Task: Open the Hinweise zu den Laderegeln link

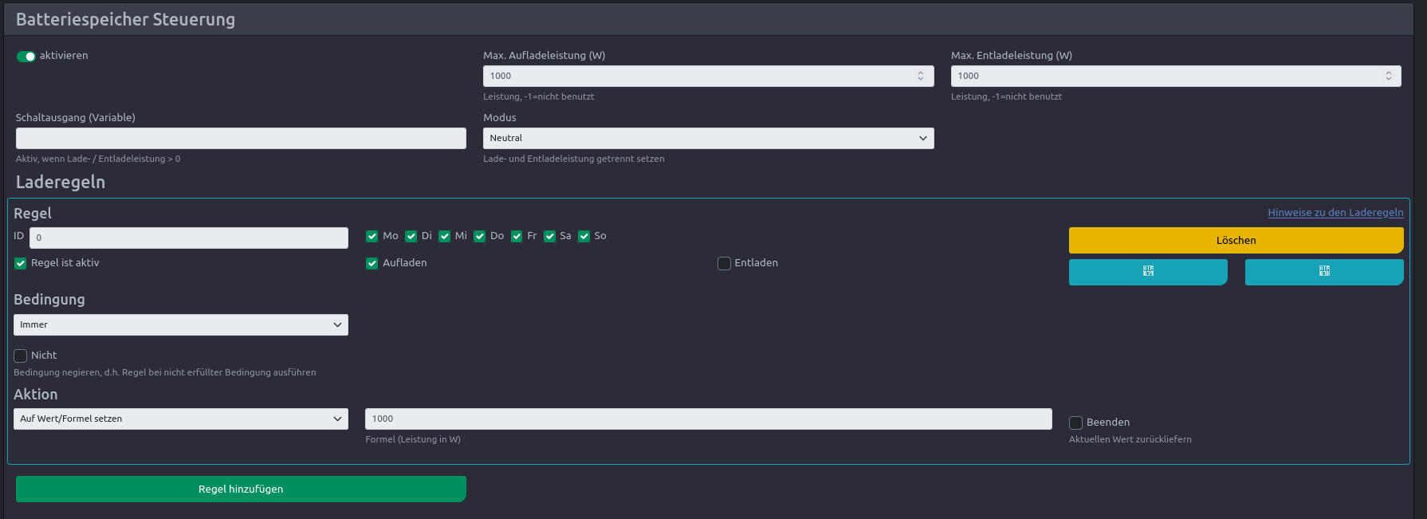Action: [1335, 212]
